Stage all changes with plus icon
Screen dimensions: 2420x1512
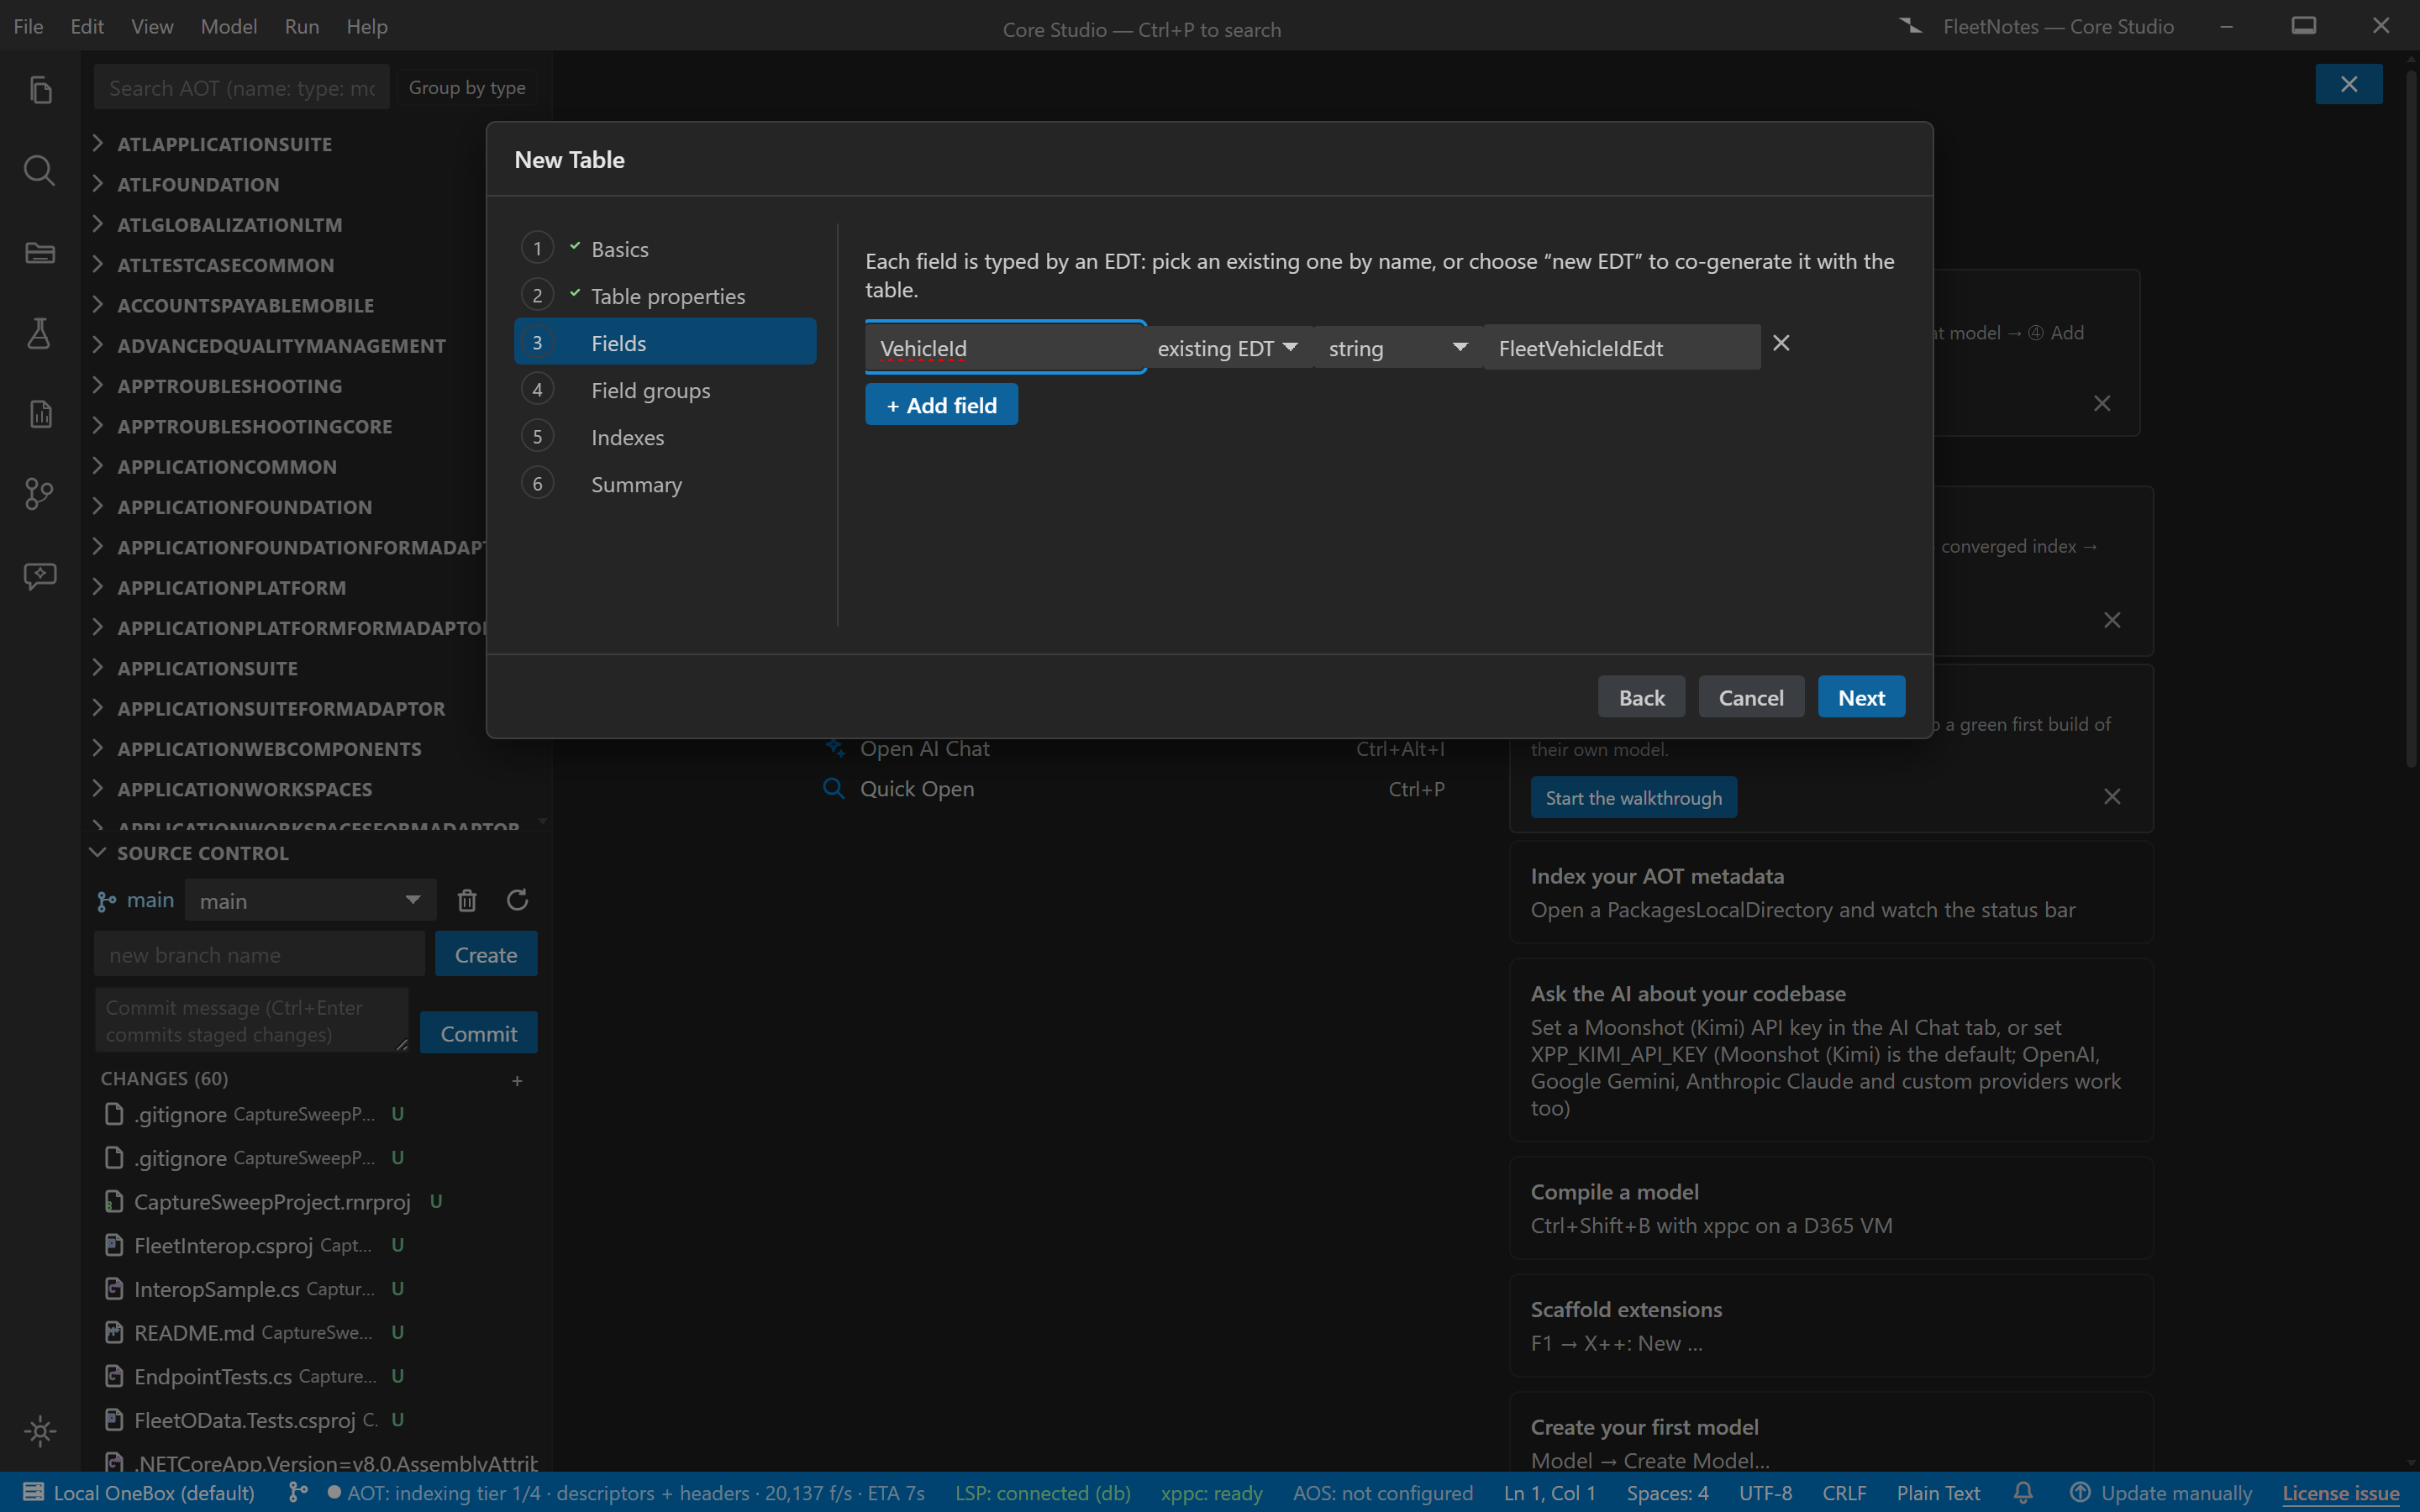click(517, 1080)
